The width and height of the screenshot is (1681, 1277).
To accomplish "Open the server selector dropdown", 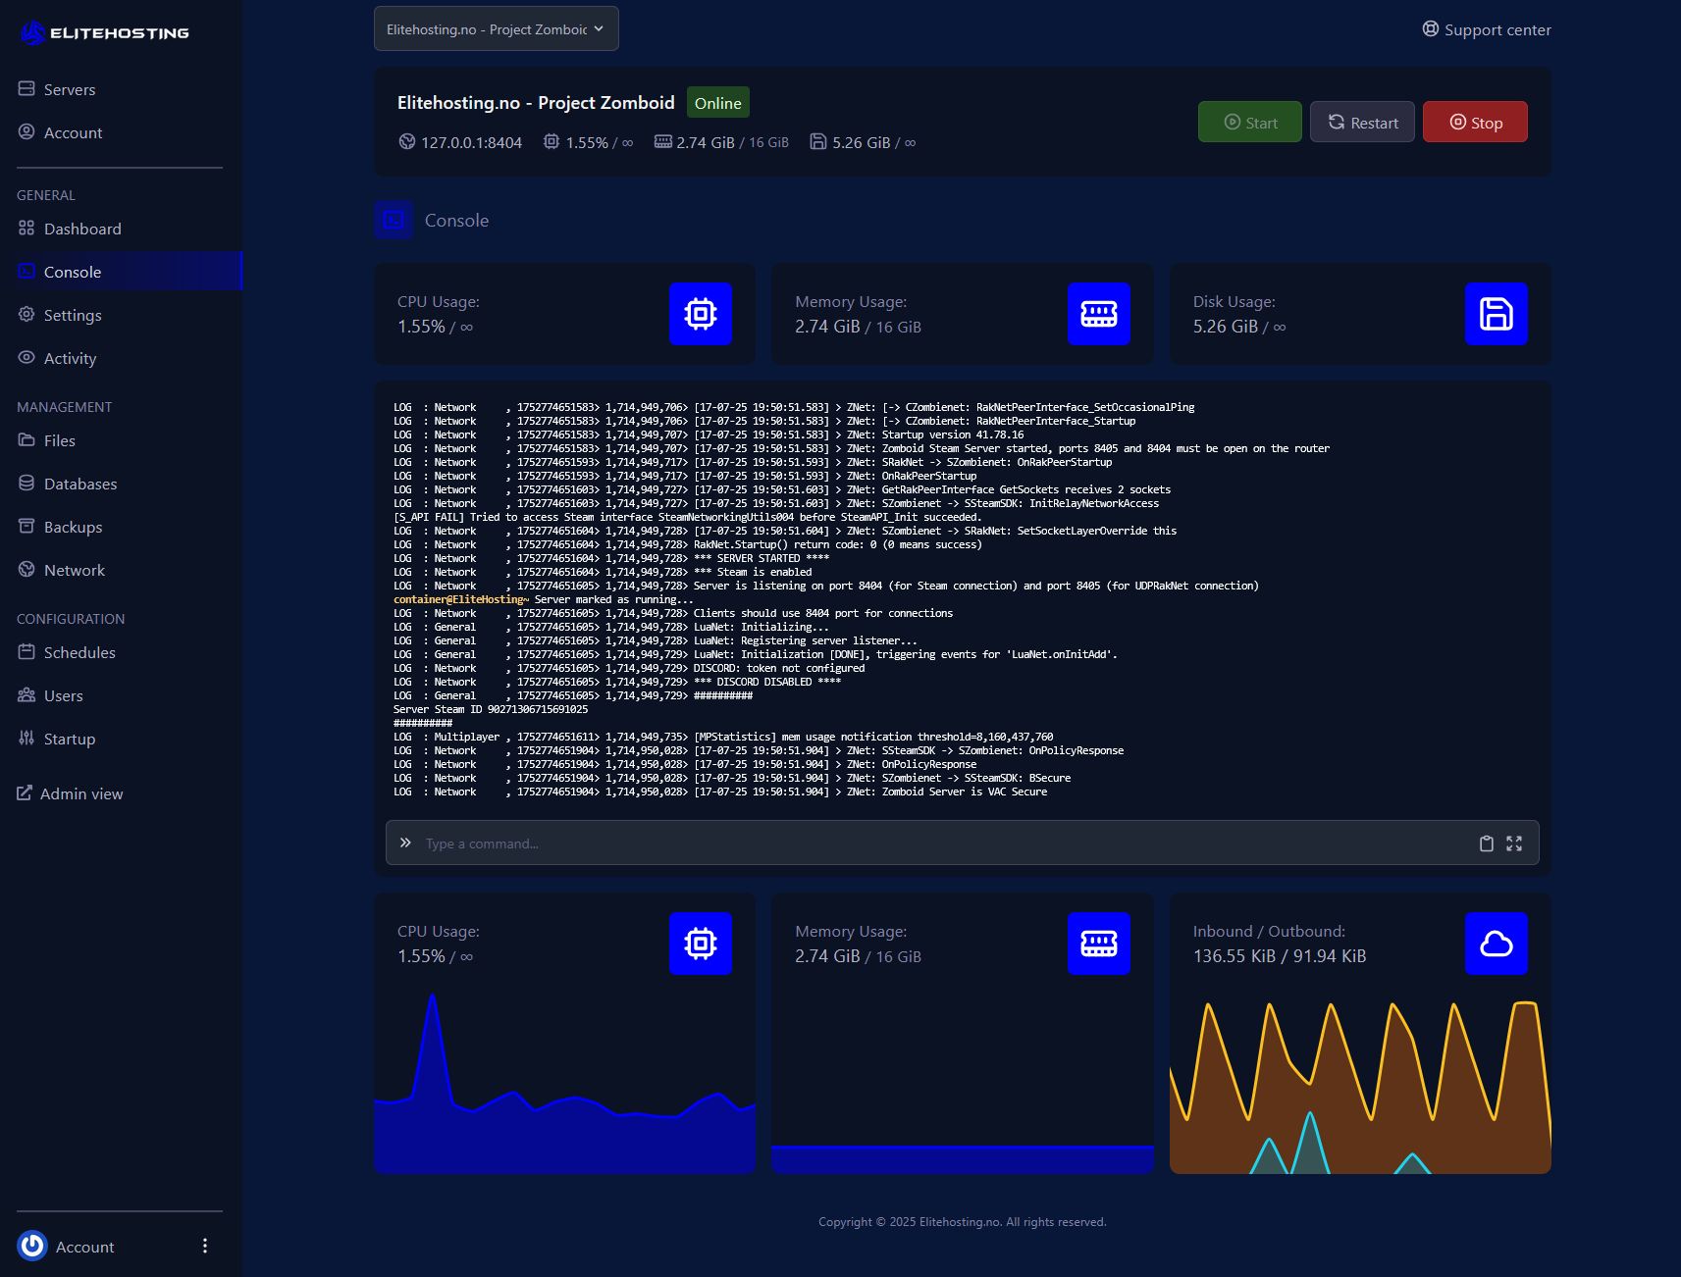I will click(496, 29).
